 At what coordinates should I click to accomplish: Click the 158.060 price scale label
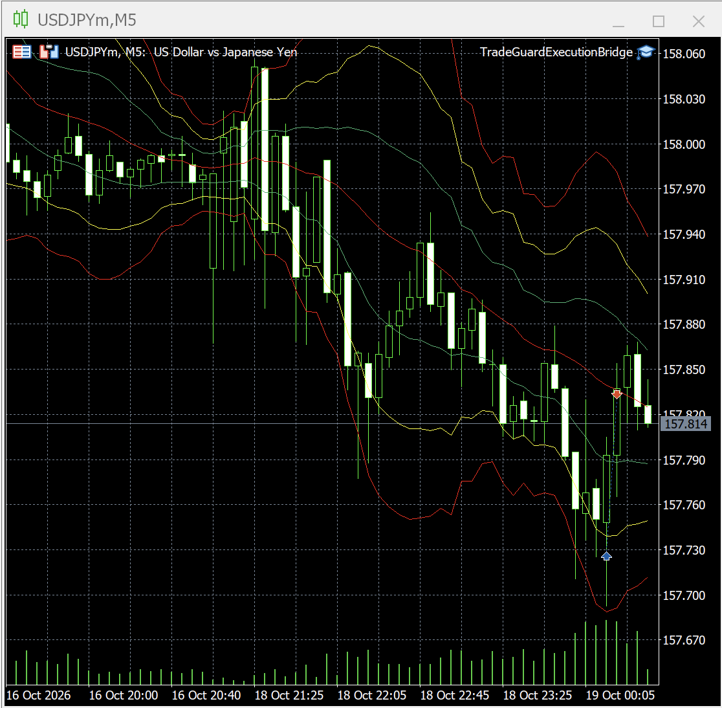[684, 54]
